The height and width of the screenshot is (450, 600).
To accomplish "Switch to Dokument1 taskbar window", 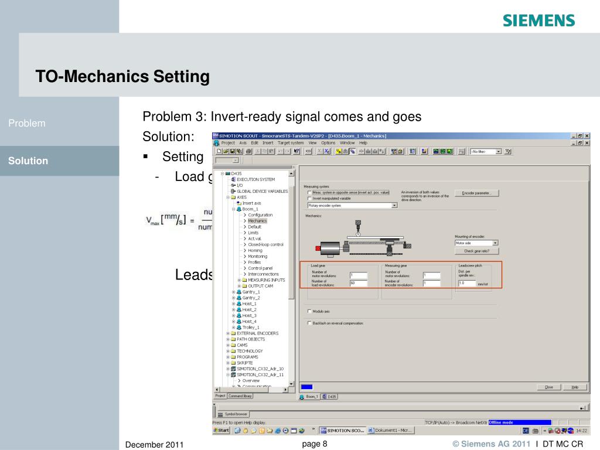I will [390, 431].
